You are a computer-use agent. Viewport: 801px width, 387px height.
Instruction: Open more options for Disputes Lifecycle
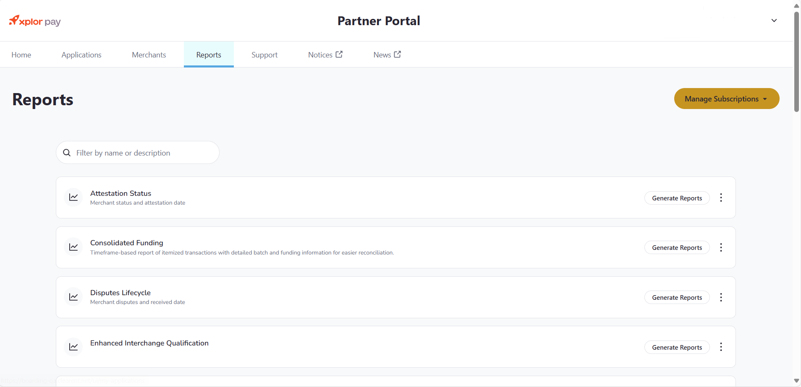pos(721,297)
